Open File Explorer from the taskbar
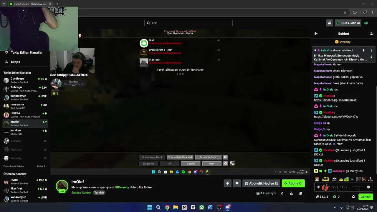Viewport: 377px width, 212px height. tap(176, 207)
